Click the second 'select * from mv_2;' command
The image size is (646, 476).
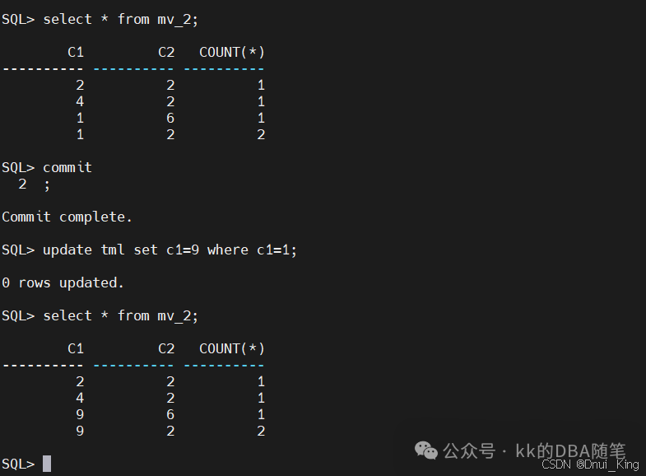tap(121, 315)
